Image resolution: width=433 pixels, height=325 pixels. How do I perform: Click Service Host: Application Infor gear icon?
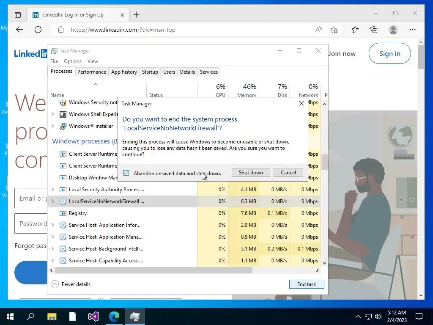[x=63, y=225]
